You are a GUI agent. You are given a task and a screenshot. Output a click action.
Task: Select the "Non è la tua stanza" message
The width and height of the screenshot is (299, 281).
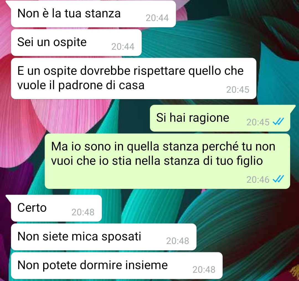coord(93,14)
